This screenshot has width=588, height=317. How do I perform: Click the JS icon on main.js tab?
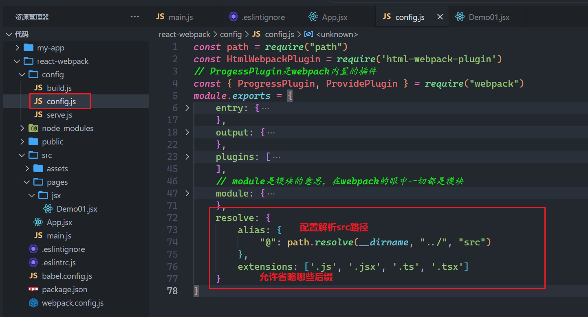pyautogui.click(x=160, y=17)
